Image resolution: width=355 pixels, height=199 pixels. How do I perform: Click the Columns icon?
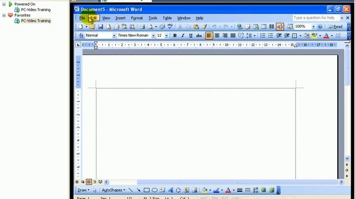[x=271, y=27]
